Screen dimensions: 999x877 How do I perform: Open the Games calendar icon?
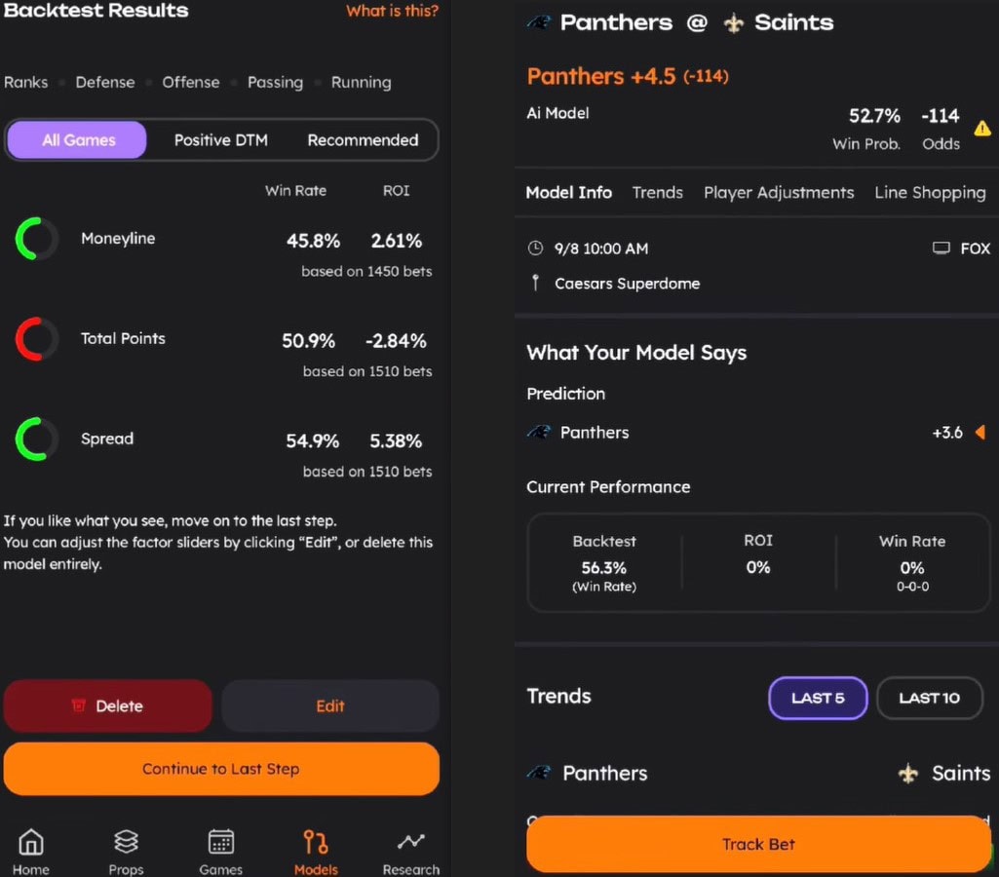click(x=221, y=842)
